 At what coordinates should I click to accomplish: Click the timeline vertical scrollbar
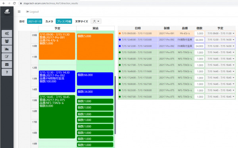(115, 105)
